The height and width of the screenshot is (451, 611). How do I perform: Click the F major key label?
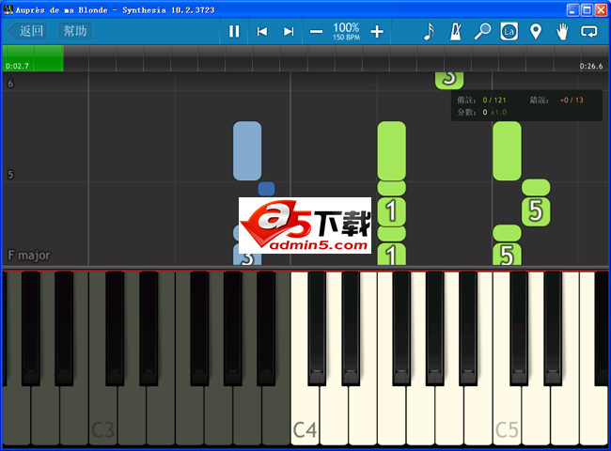click(x=29, y=256)
